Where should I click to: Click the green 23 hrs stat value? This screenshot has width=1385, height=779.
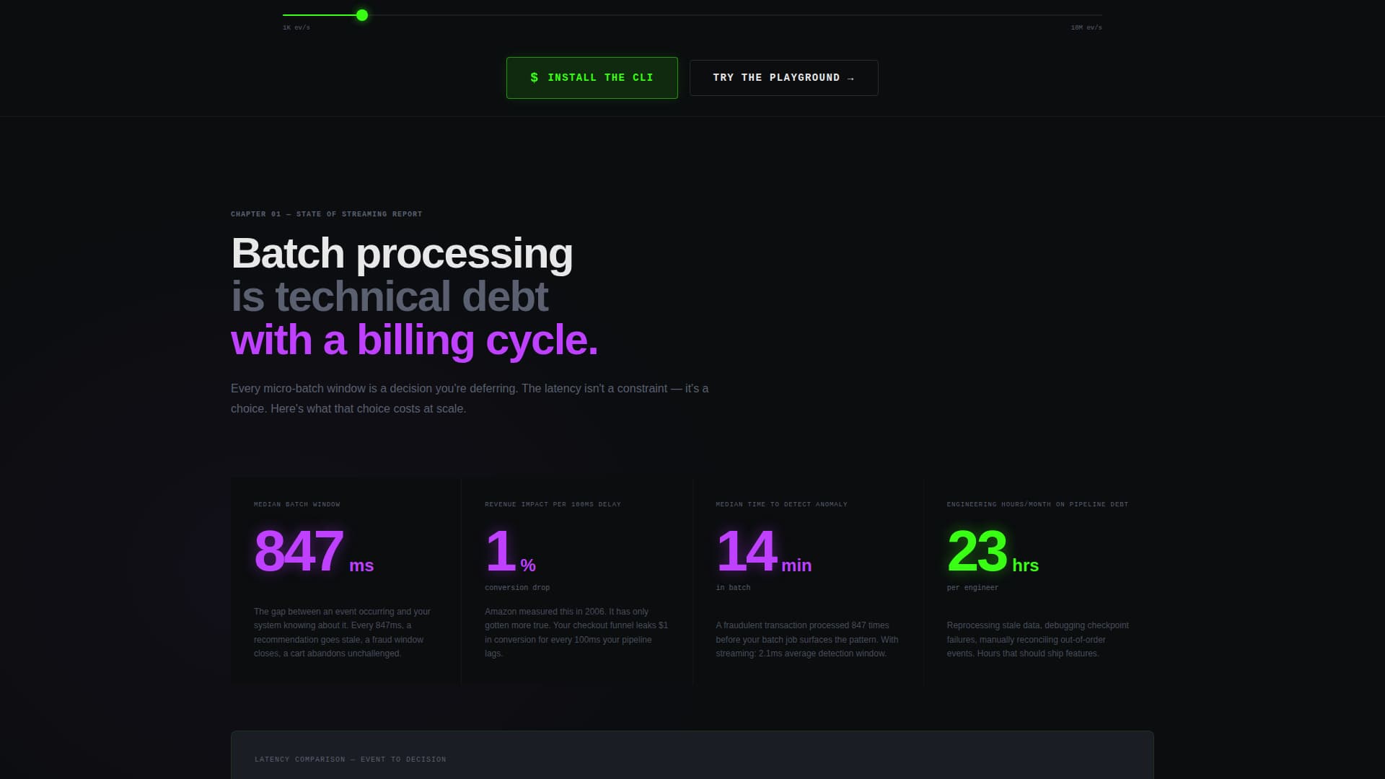click(x=993, y=551)
